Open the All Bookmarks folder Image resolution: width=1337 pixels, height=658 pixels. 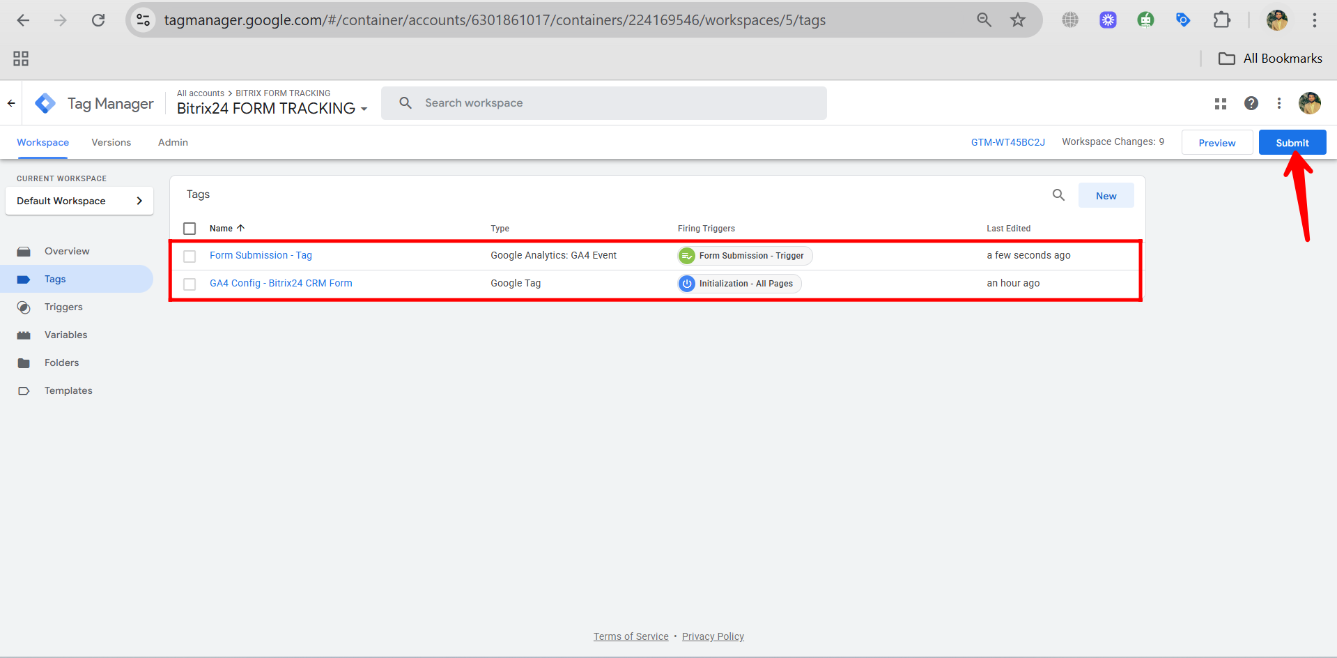(1270, 59)
